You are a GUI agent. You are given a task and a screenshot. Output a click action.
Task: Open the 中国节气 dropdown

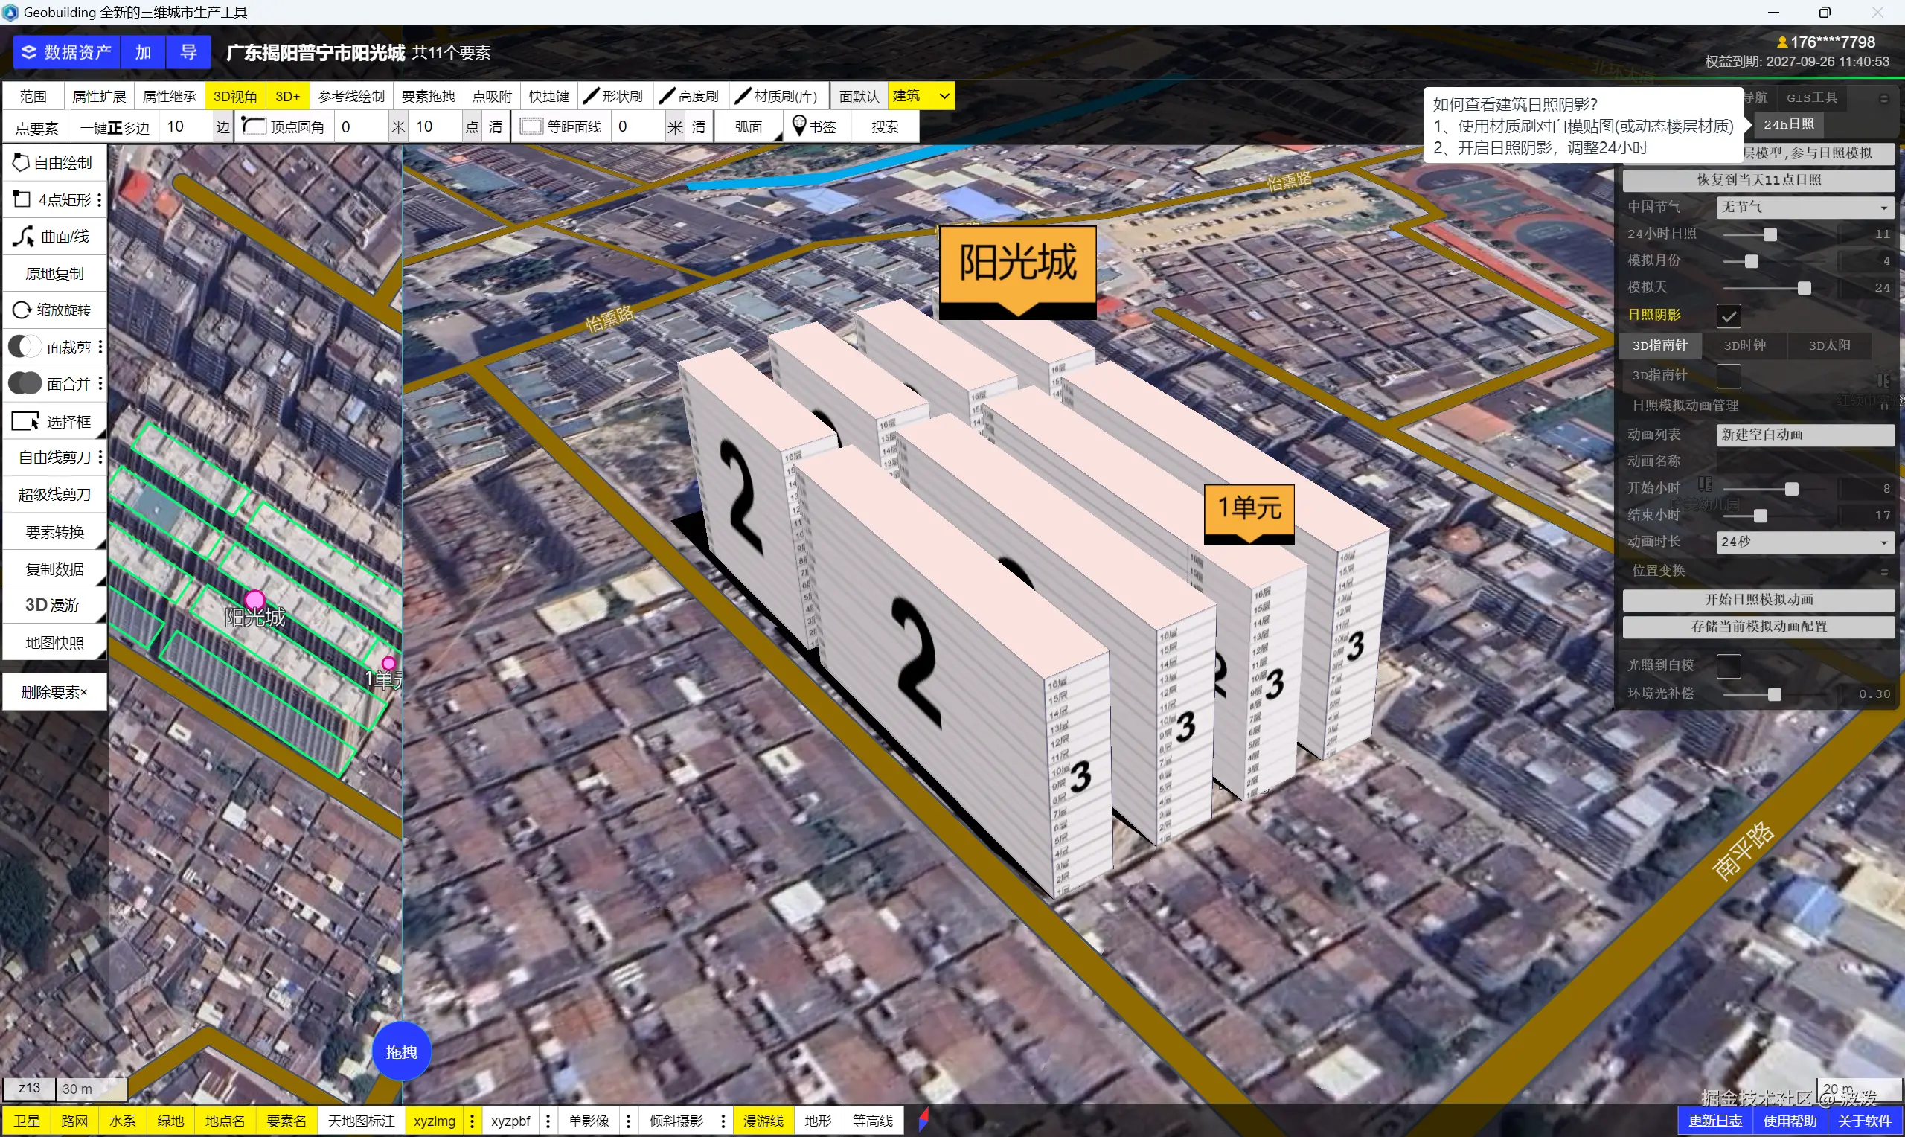pyautogui.click(x=1804, y=207)
